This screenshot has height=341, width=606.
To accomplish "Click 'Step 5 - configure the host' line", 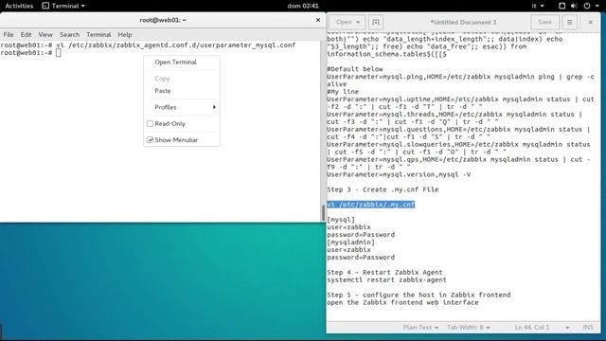I will (x=419, y=295).
